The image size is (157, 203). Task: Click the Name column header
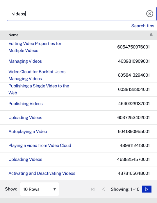(13, 35)
